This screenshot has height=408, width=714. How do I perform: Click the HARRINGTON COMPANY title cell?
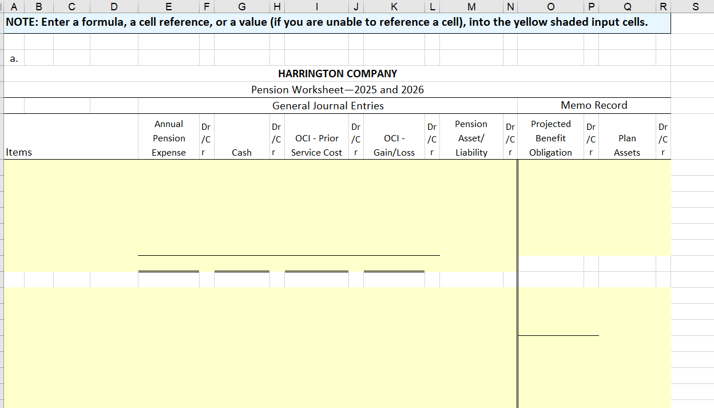click(338, 73)
